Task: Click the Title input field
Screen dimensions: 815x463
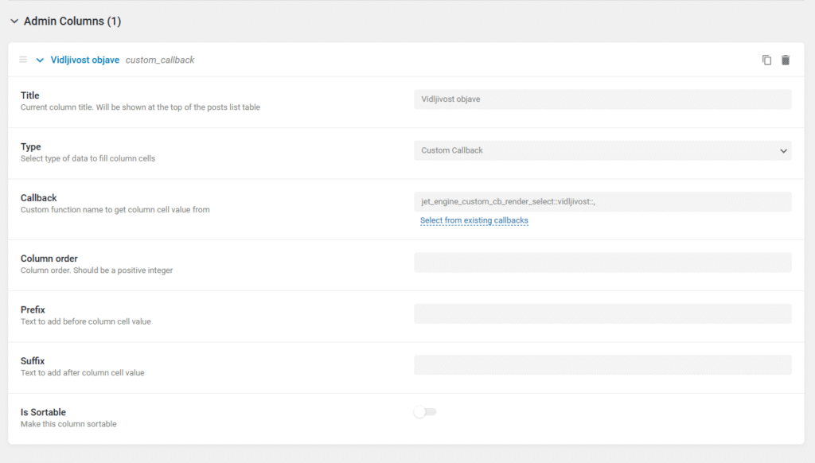Action: pyautogui.click(x=602, y=99)
